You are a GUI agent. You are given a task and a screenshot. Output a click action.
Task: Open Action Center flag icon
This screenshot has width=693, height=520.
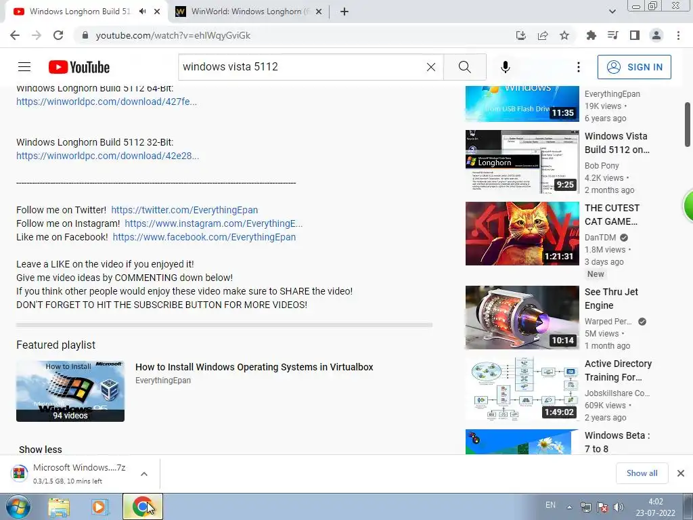click(602, 507)
